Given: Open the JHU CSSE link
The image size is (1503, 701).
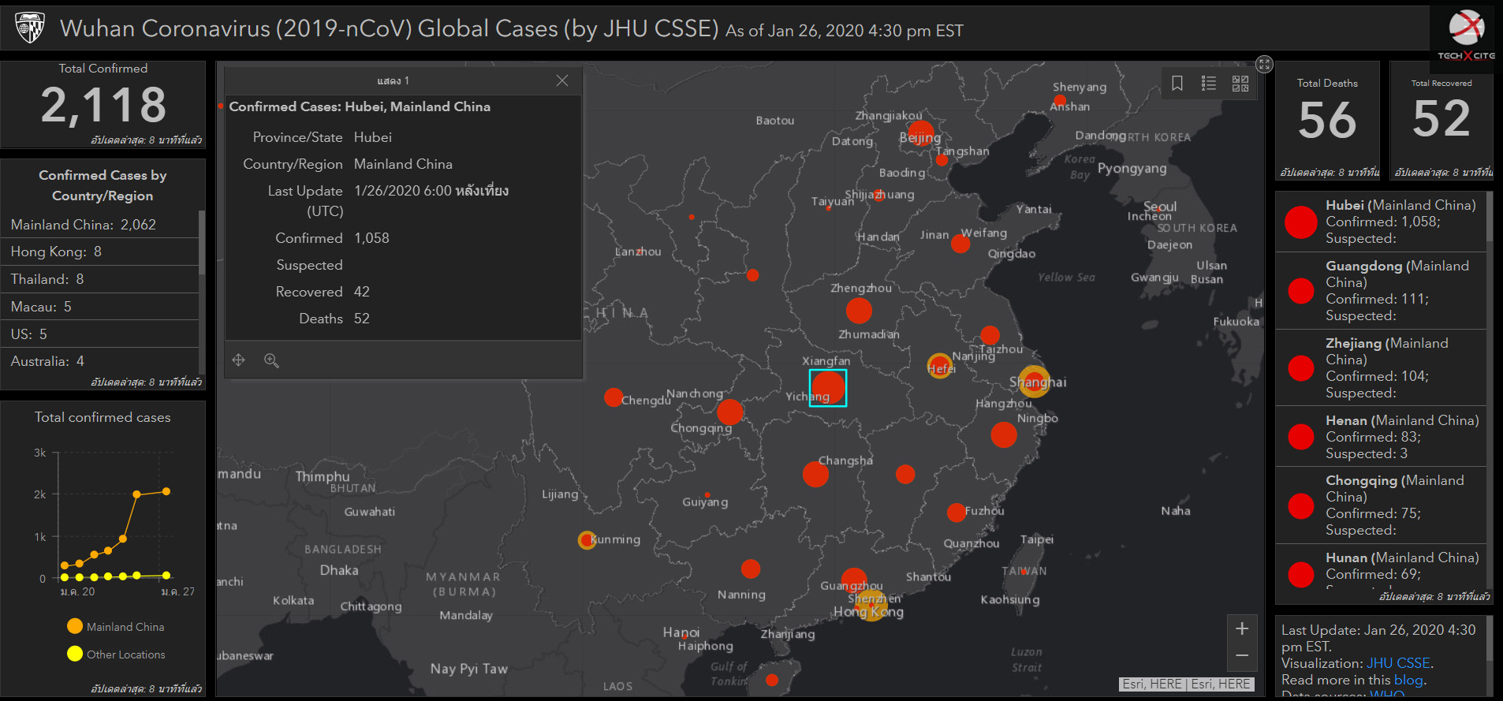Looking at the screenshot, I should pos(1398,663).
